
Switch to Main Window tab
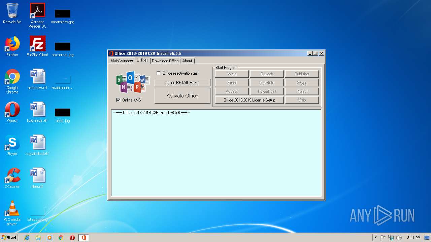pos(122,61)
